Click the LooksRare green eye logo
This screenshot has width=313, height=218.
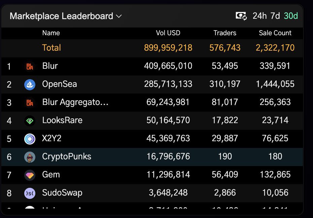point(30,121)
